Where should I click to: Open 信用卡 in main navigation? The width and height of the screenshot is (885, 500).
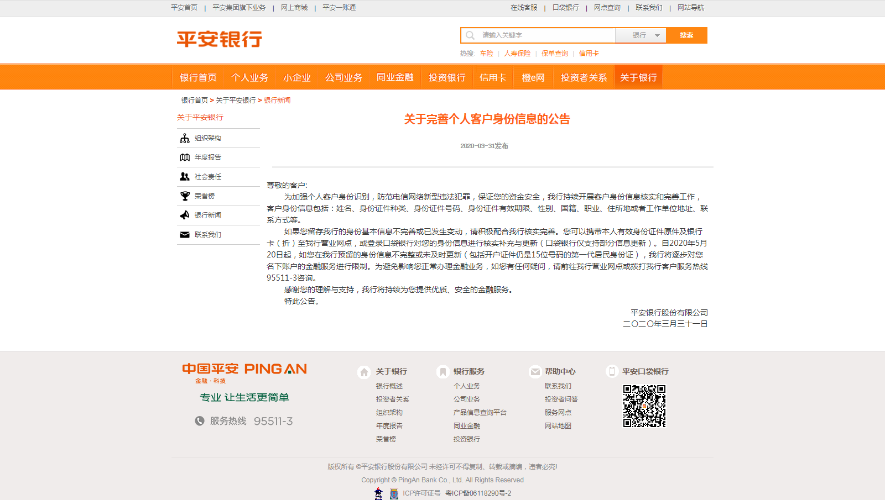click(x=493, y=77)
